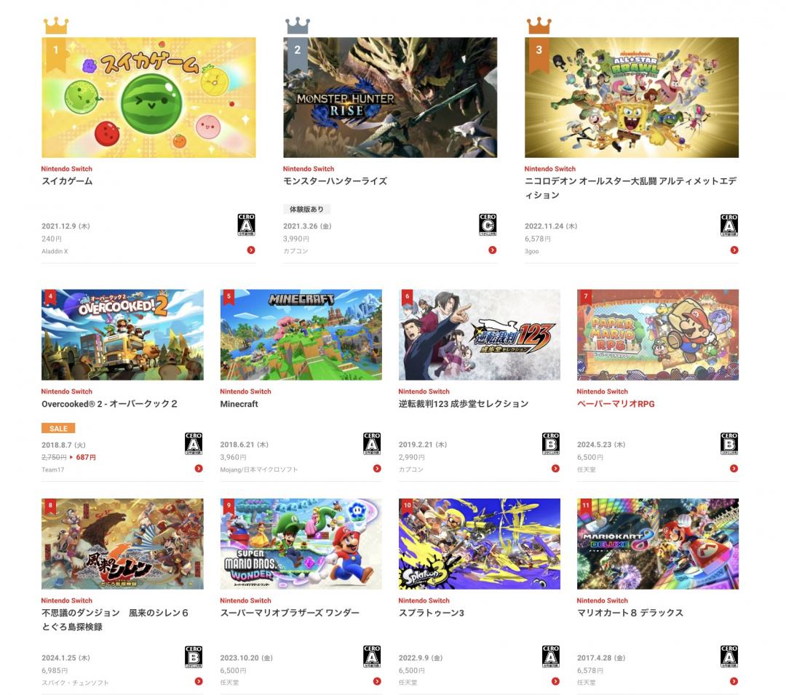The height and width of the screenshot is (695, 786).
Task: Open the スイカゲーム game thumbnail
Action: (x=148, y=98)
